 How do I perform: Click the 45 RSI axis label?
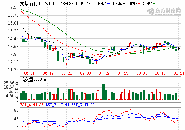[x=16, y=119]
